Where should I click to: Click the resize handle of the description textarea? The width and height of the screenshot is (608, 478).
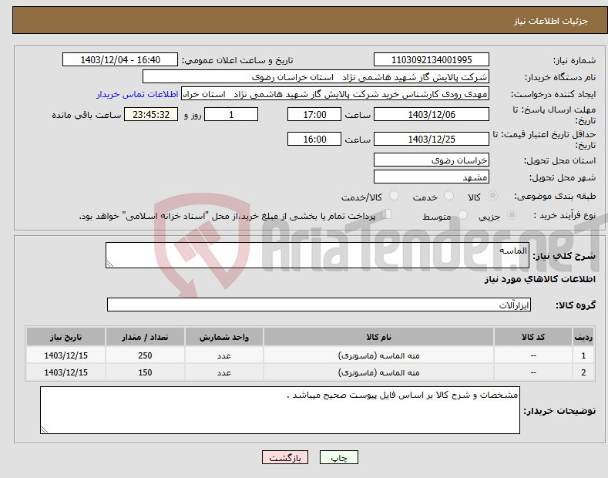110,264
